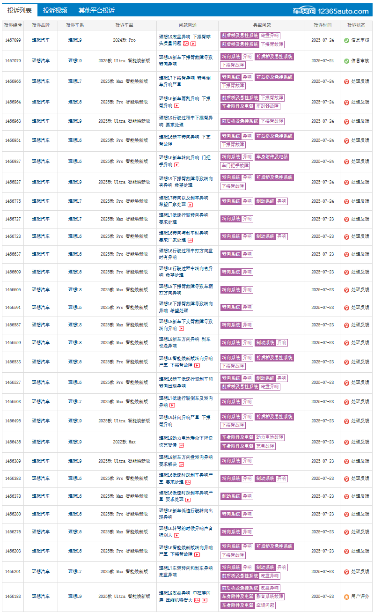
Task: Click red status icon of complaint 1466436
Action: pos(346,442)
